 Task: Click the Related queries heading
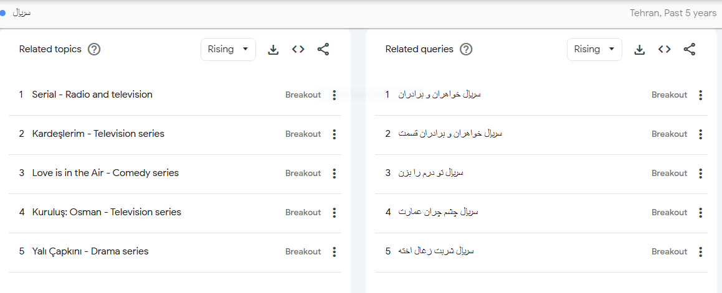click(x=419, y=49)
